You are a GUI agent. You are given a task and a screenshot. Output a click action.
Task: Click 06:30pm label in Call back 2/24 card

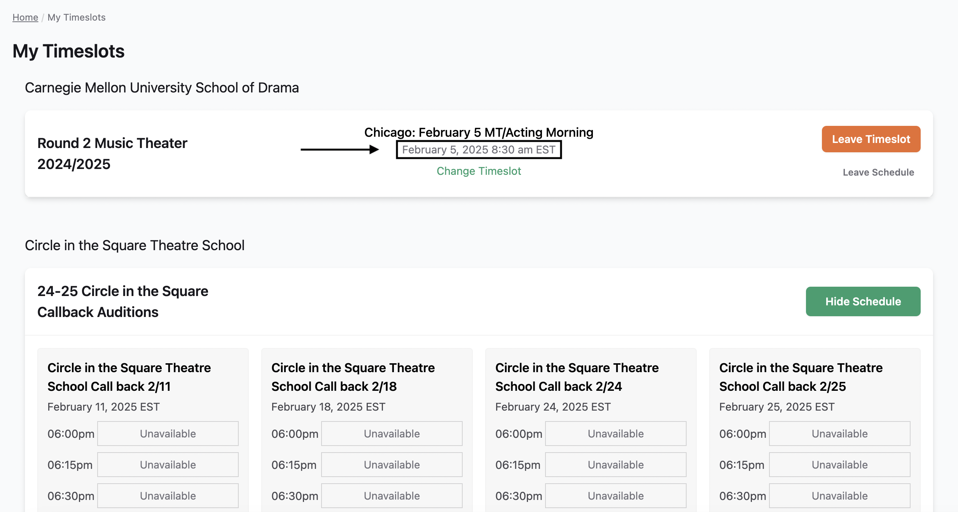pos(519,496)
